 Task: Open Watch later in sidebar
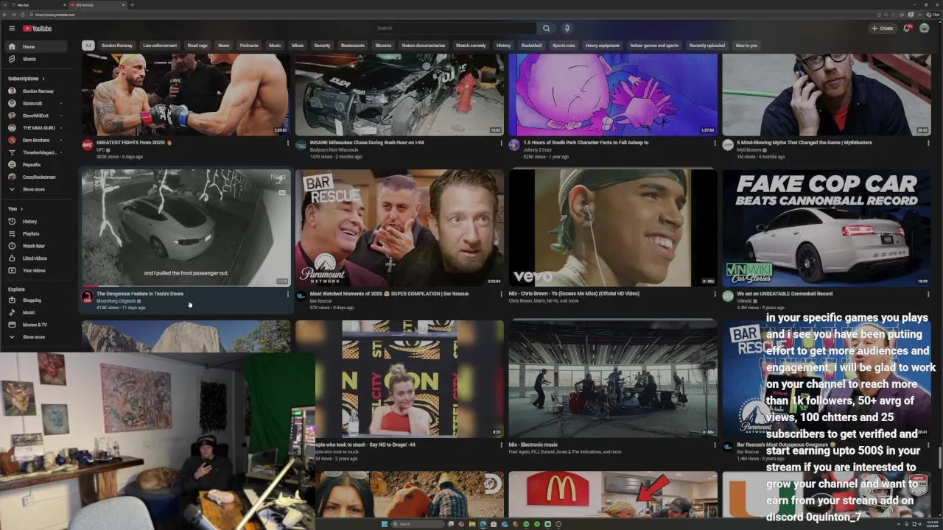click(37, 246)
